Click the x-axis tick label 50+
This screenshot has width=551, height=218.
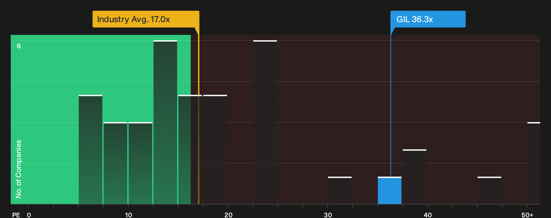(527, 215)
